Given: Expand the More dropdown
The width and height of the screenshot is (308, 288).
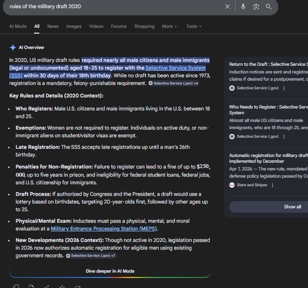Looking at the screenshot, I should coord(169,26).
